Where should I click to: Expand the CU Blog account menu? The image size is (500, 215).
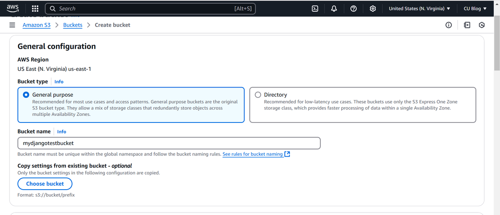point(475,8)
